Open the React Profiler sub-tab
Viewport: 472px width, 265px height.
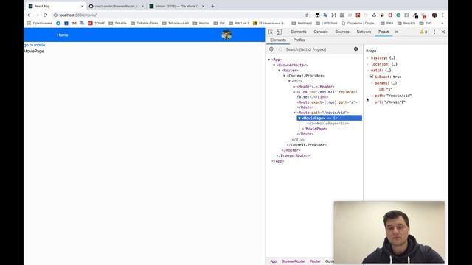coord(299,40)
